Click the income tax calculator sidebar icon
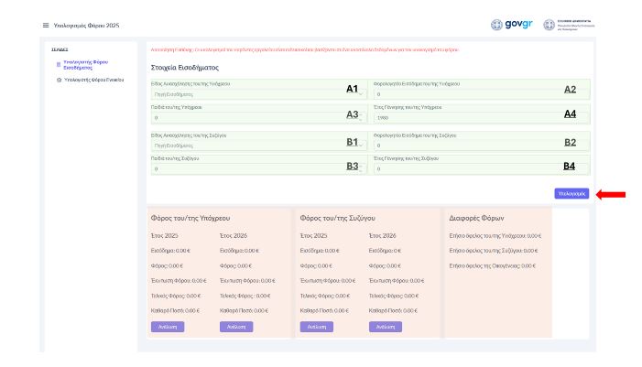Image resolution: width=642 pixels, height=367 pixels. click(x=59, y=65)
